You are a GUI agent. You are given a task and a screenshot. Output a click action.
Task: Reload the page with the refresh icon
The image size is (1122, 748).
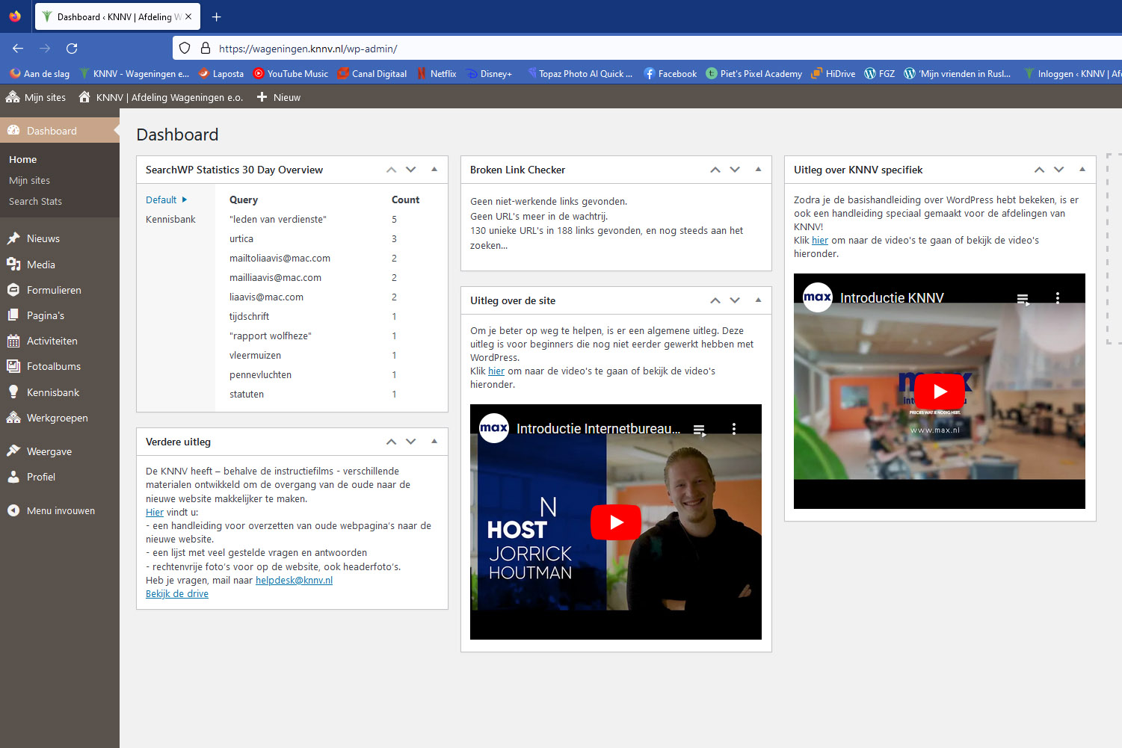[72, 49]
